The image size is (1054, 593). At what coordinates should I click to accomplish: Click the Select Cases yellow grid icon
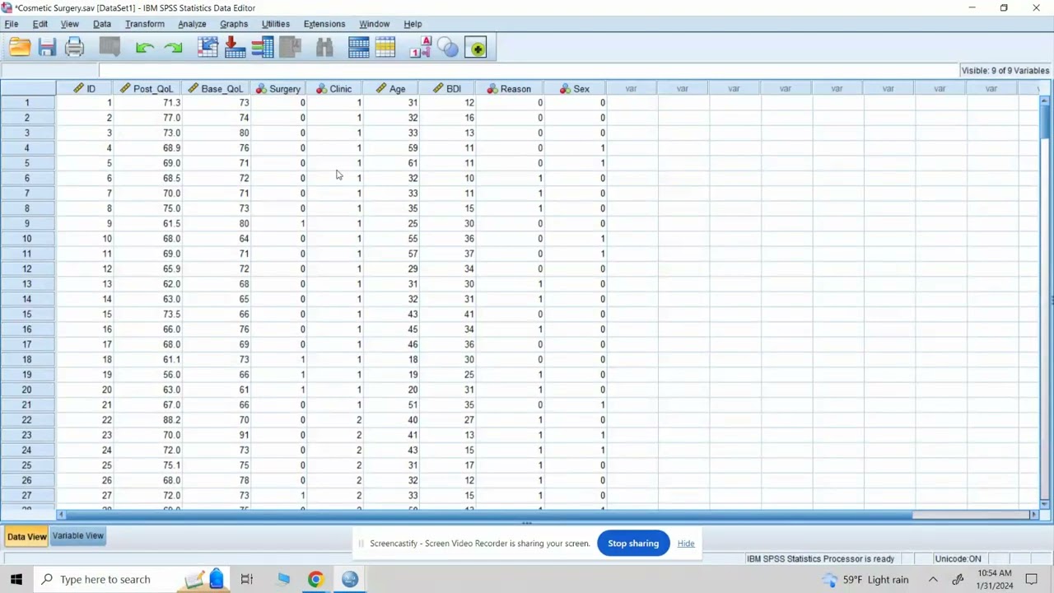point(385,48)
